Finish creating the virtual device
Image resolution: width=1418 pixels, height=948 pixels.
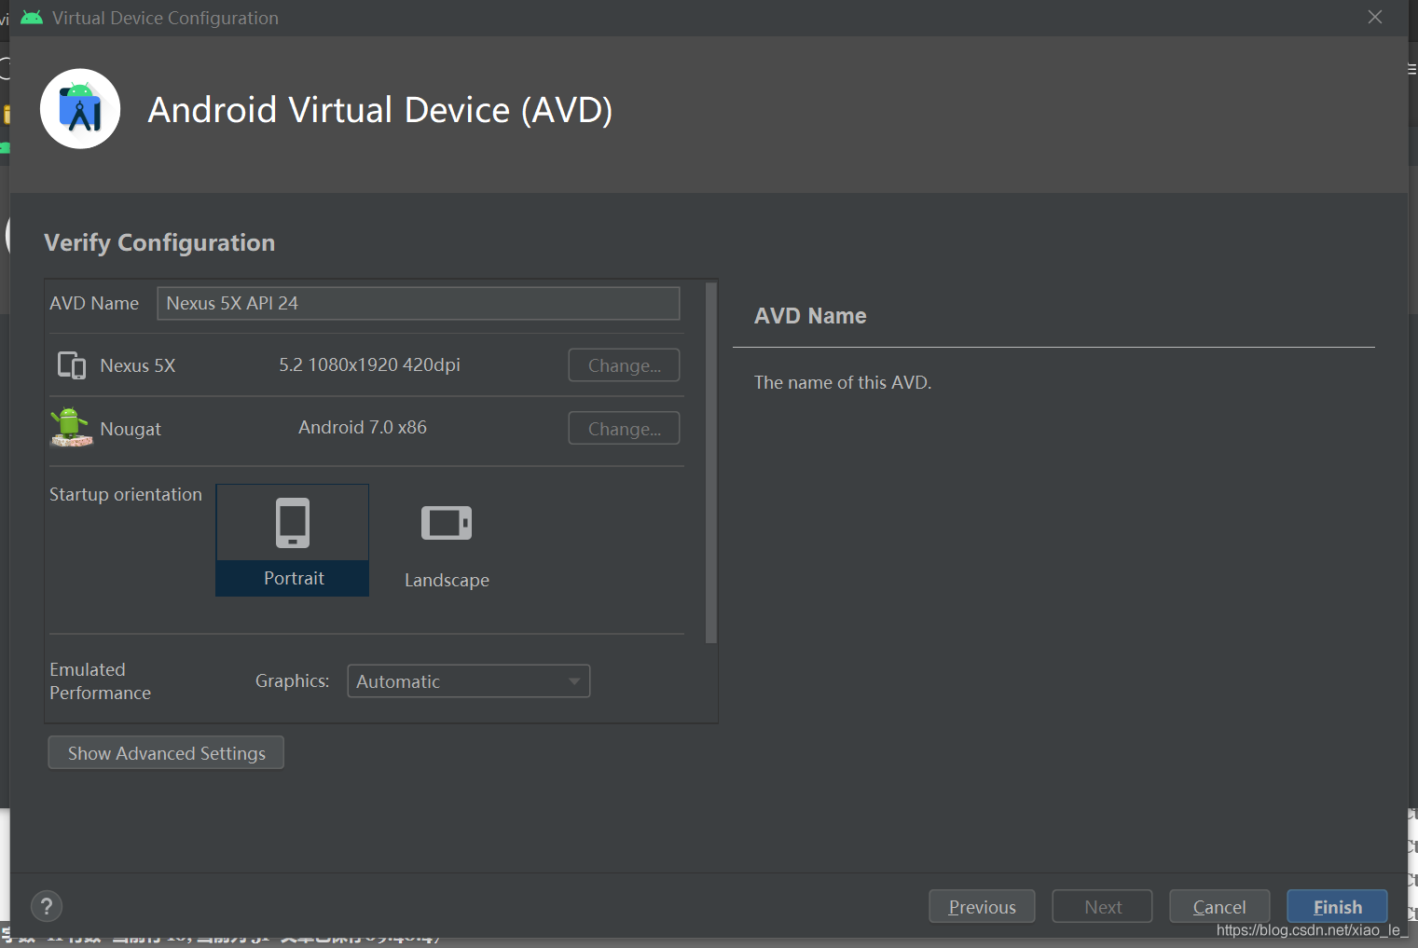pos(1337,907)
